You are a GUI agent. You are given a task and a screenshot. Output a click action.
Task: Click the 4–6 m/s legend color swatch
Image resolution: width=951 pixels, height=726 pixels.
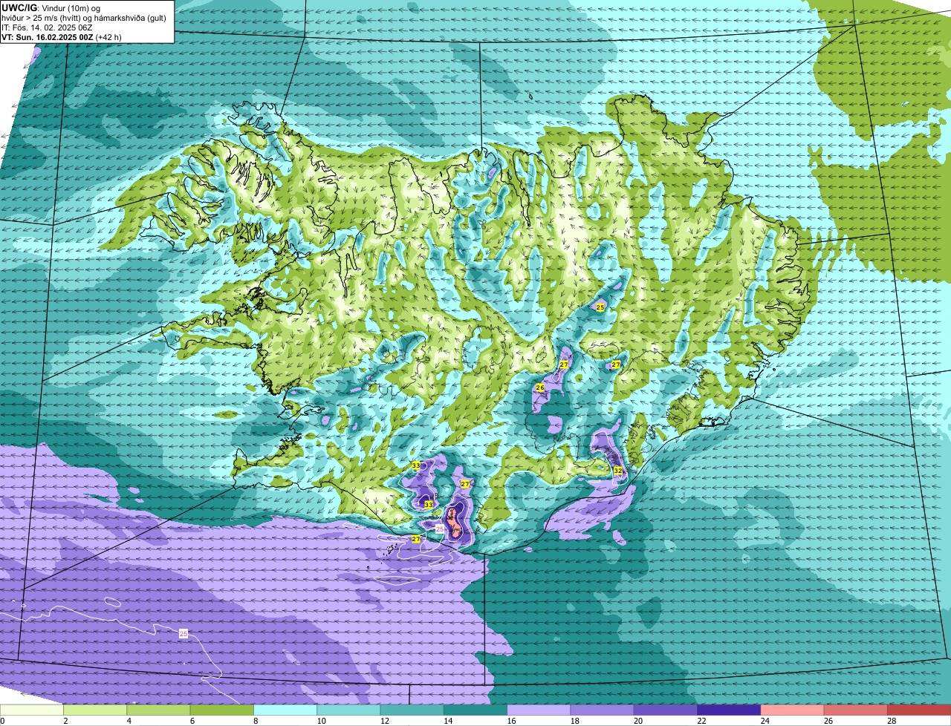tap(158, 710)
